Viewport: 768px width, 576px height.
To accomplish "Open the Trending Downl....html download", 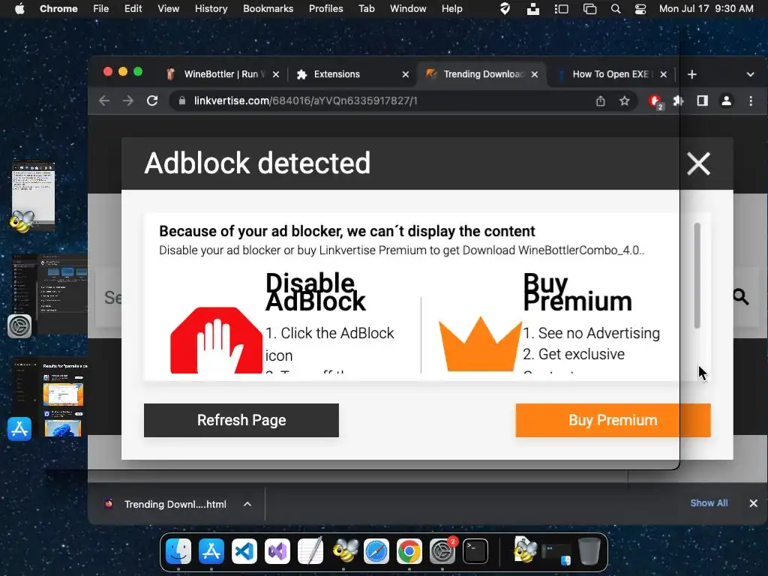I will pos(166,504).
